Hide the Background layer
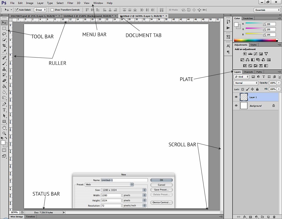 [236, 106]
